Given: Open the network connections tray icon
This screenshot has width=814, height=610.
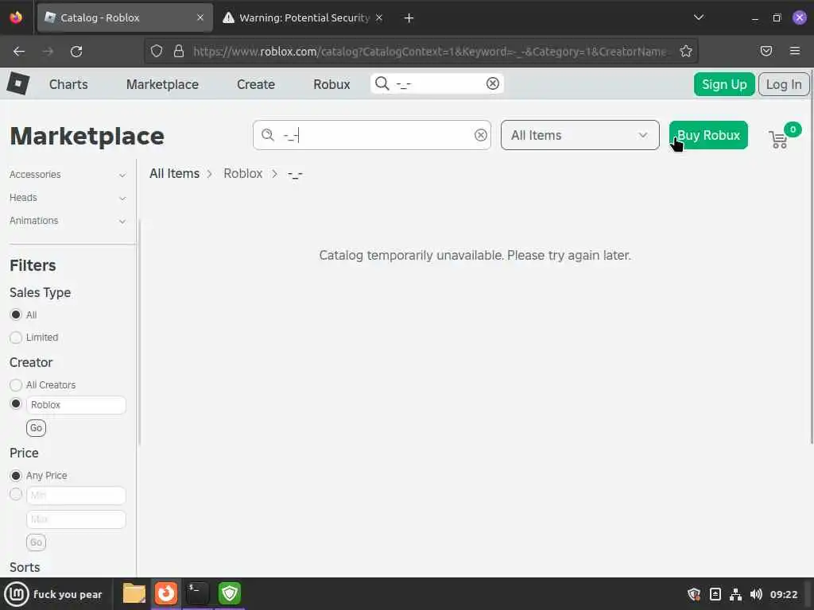Looking at the screenshot, I should pos(735,594).
